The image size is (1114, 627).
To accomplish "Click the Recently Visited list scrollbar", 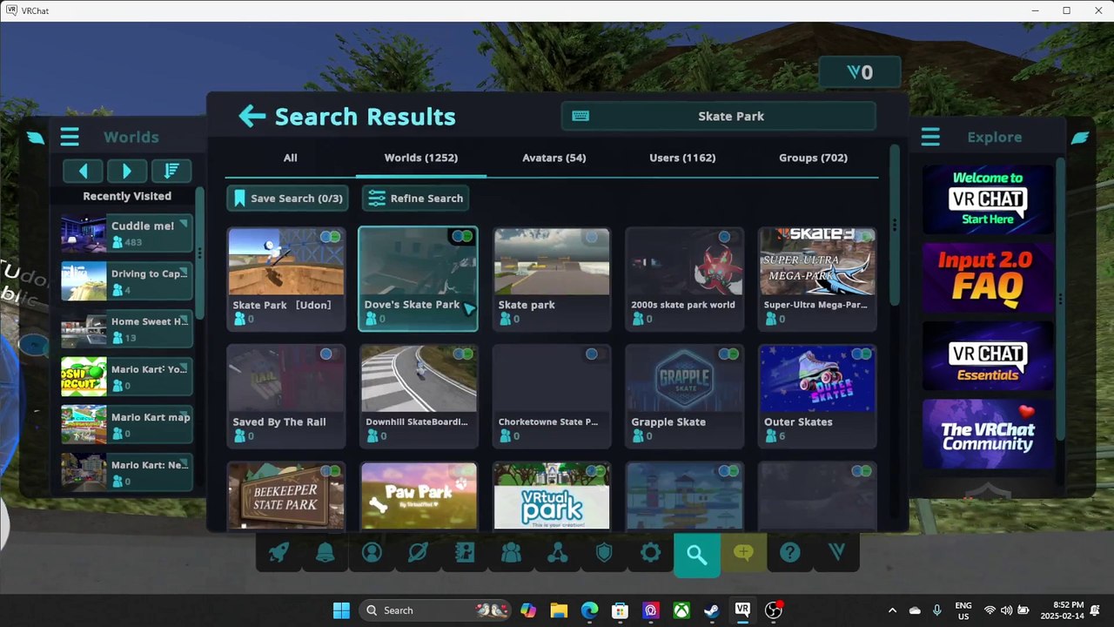I will pos(199,253).
